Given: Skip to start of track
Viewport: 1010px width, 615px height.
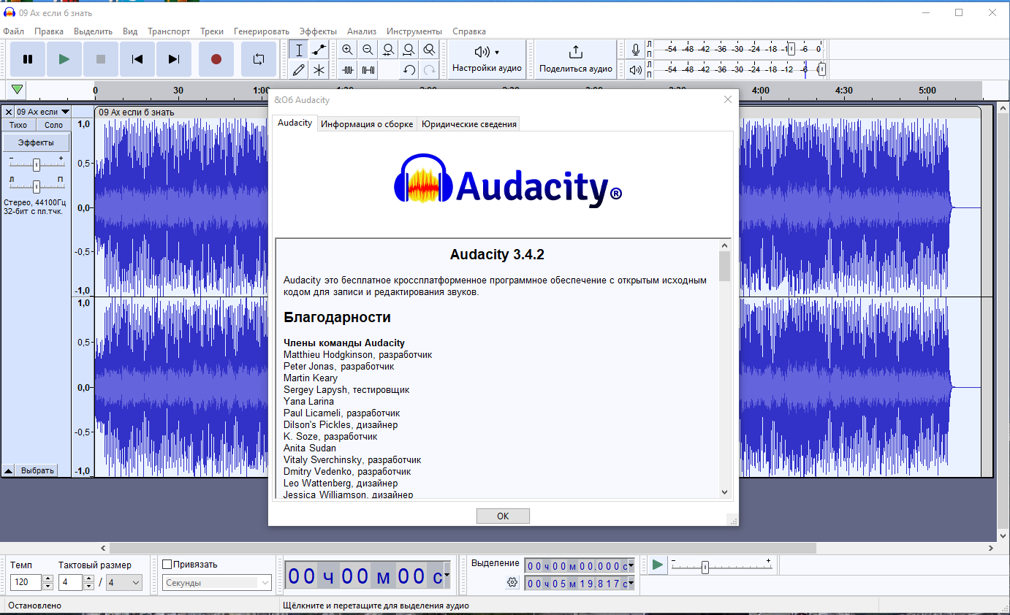Looking at the screenshot, I should 137,59.
